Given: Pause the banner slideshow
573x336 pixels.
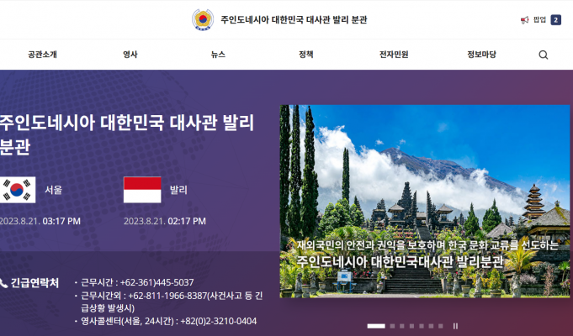Looking at the screenshot, I should pyautogui.click(x=455, y=326).
